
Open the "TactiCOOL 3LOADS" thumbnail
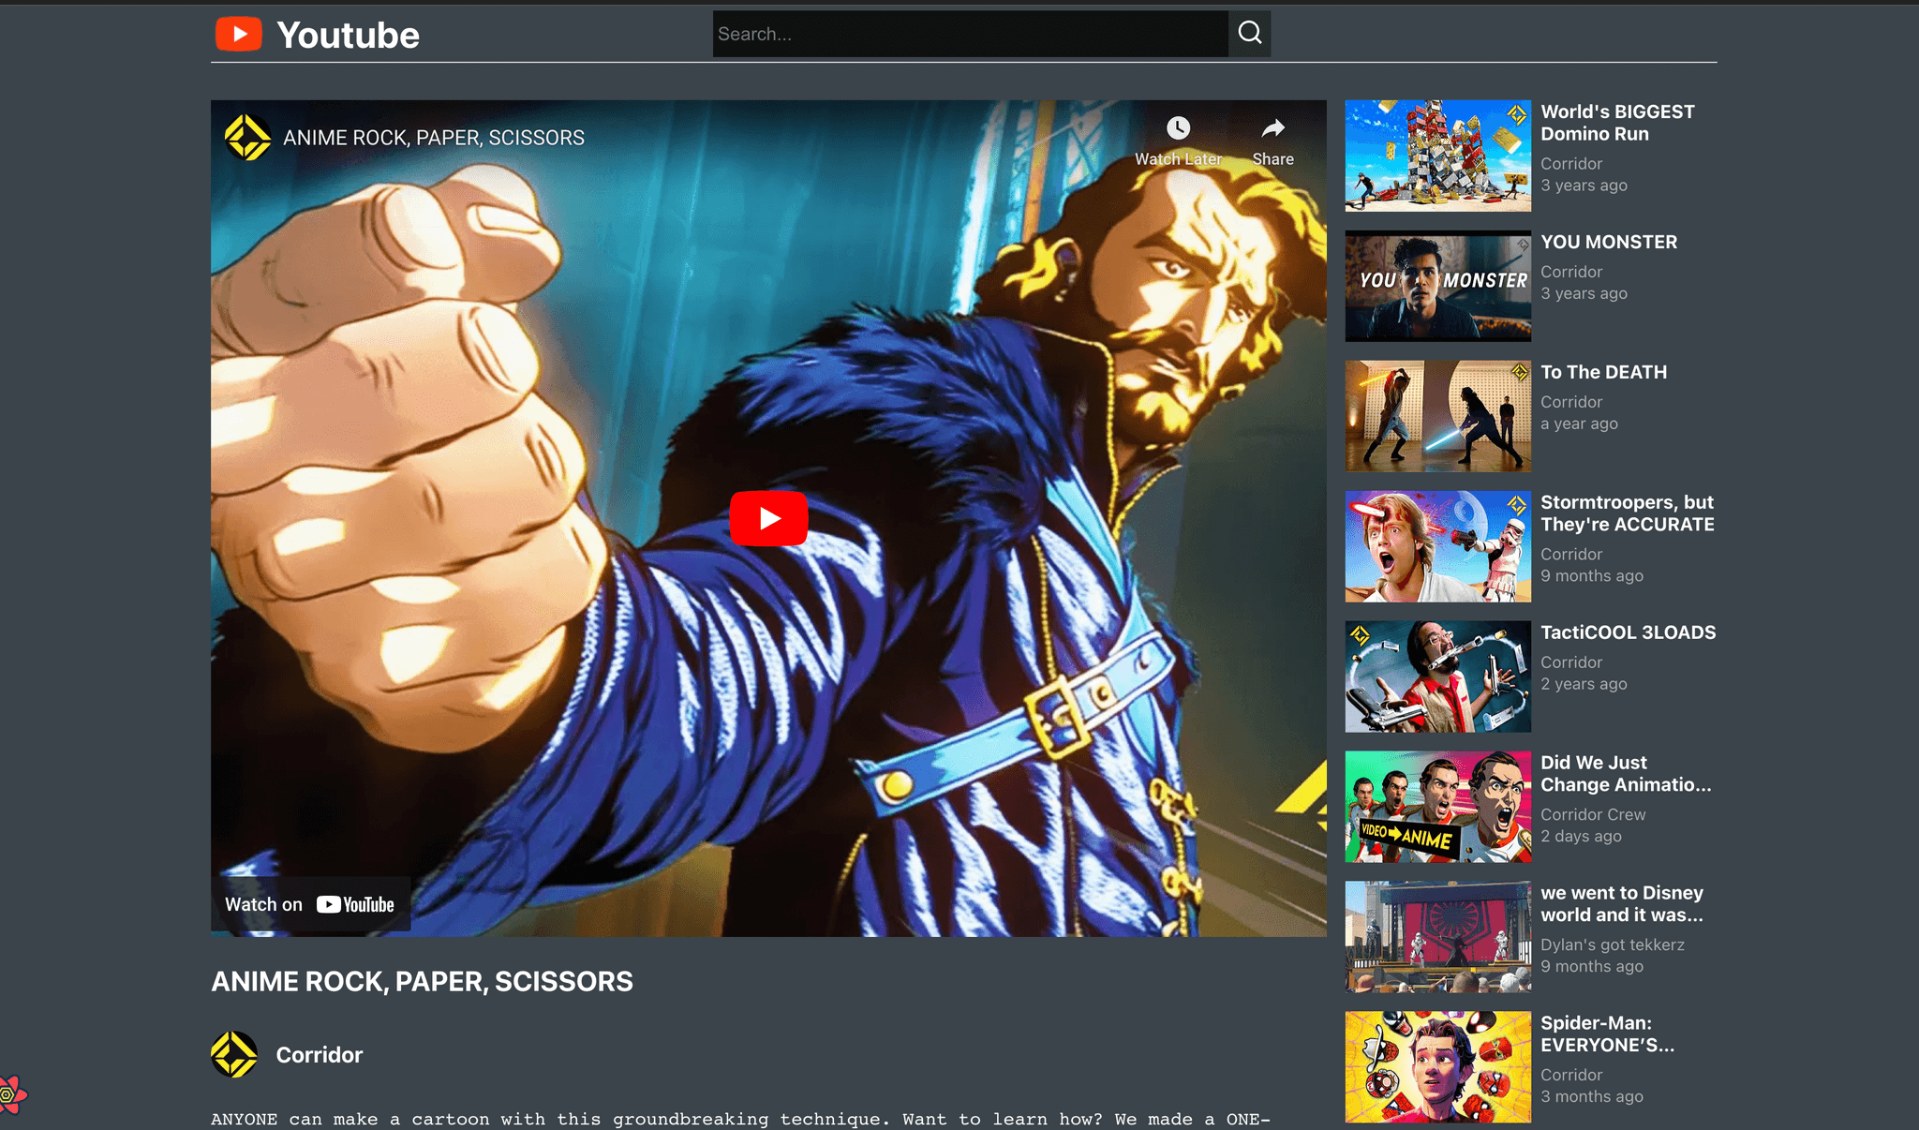pyautogui.click(x=1436, y=677)
